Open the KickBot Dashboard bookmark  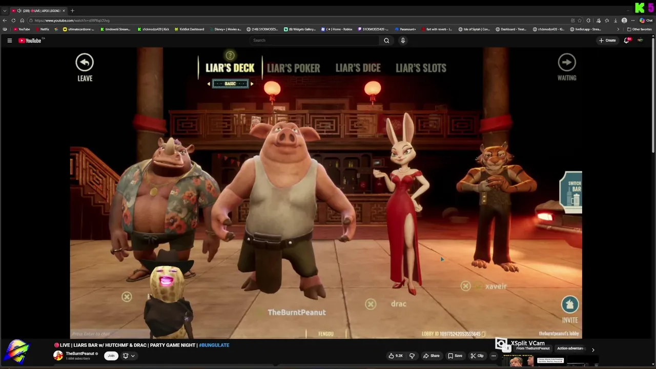(189, 29)
